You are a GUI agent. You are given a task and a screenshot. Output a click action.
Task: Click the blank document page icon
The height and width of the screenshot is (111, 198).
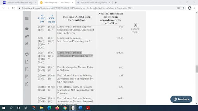point(27,62)
